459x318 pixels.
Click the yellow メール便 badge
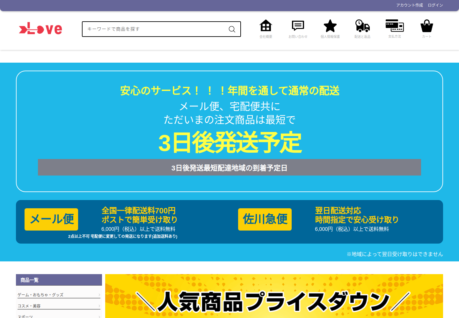click(x=51, y=219)
